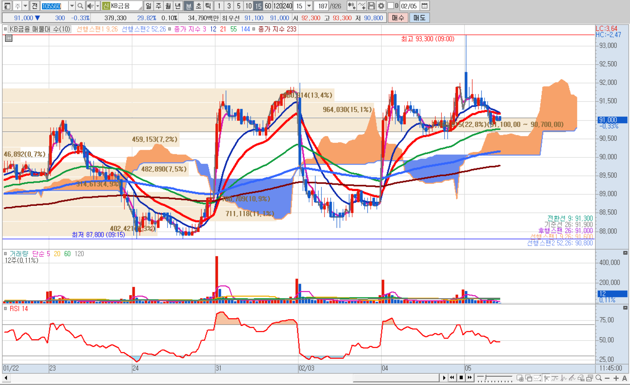Image resolution: width=630 pixels, height=385 pixels.
Task: Toggle the KB금융 매물대 indicator marker
Action: click(5, 29)
